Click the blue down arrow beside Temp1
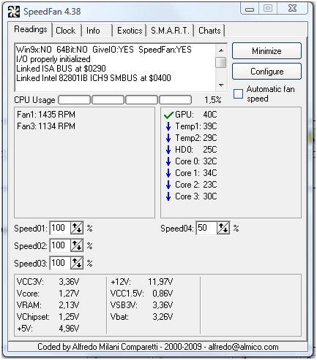317x360 pixels. pos(168,126)
